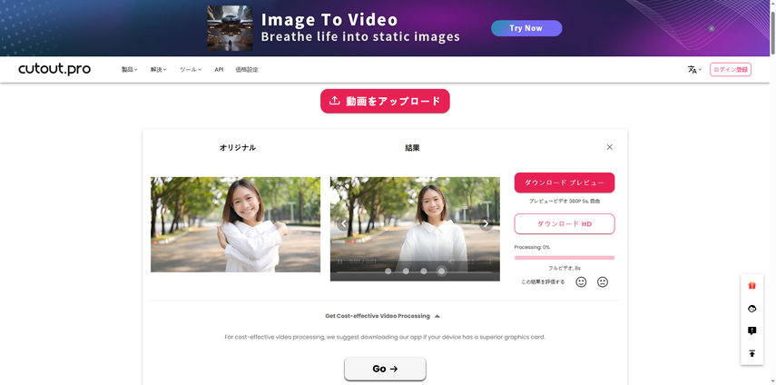
Task: Click the Processing: 0% text
Action: (x=532, y=247)
